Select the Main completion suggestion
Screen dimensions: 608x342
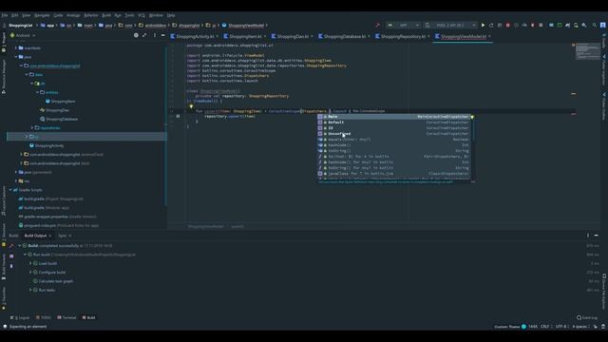tap(394, 117)
